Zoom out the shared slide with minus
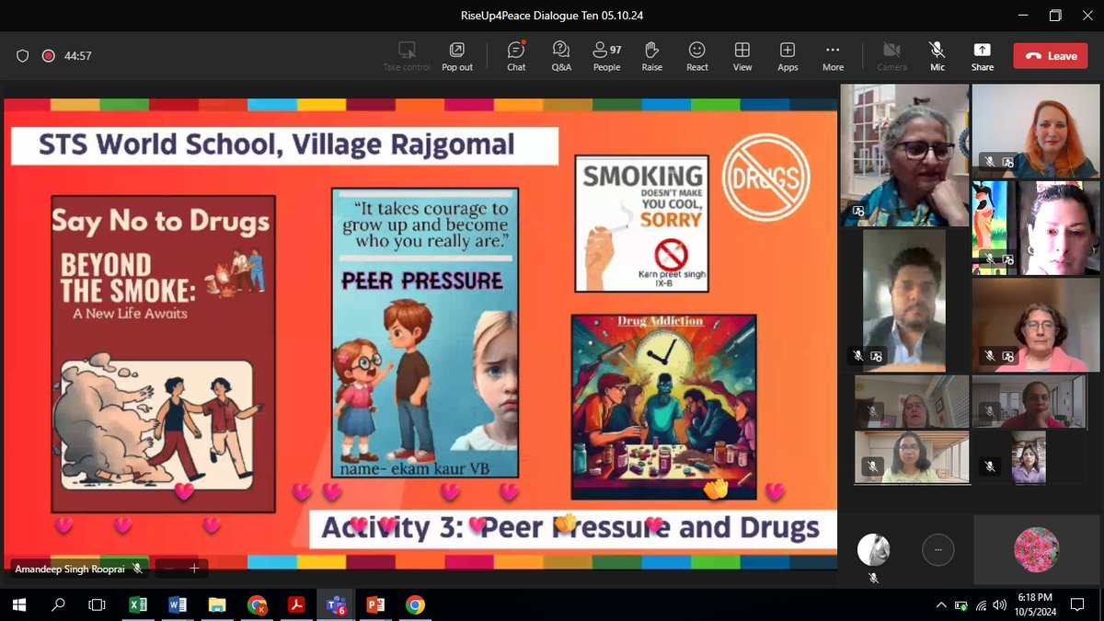1104x621 pixels. (x=168, y=569)
